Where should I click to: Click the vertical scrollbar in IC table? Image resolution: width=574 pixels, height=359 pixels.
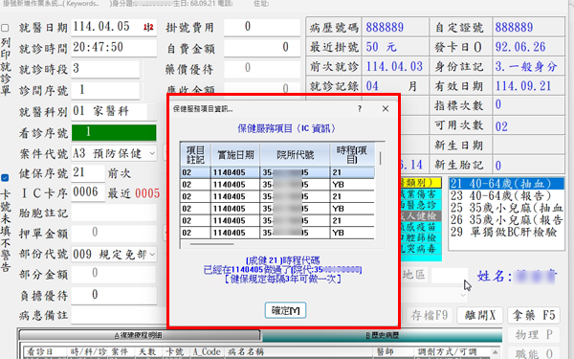coord(381,158)
